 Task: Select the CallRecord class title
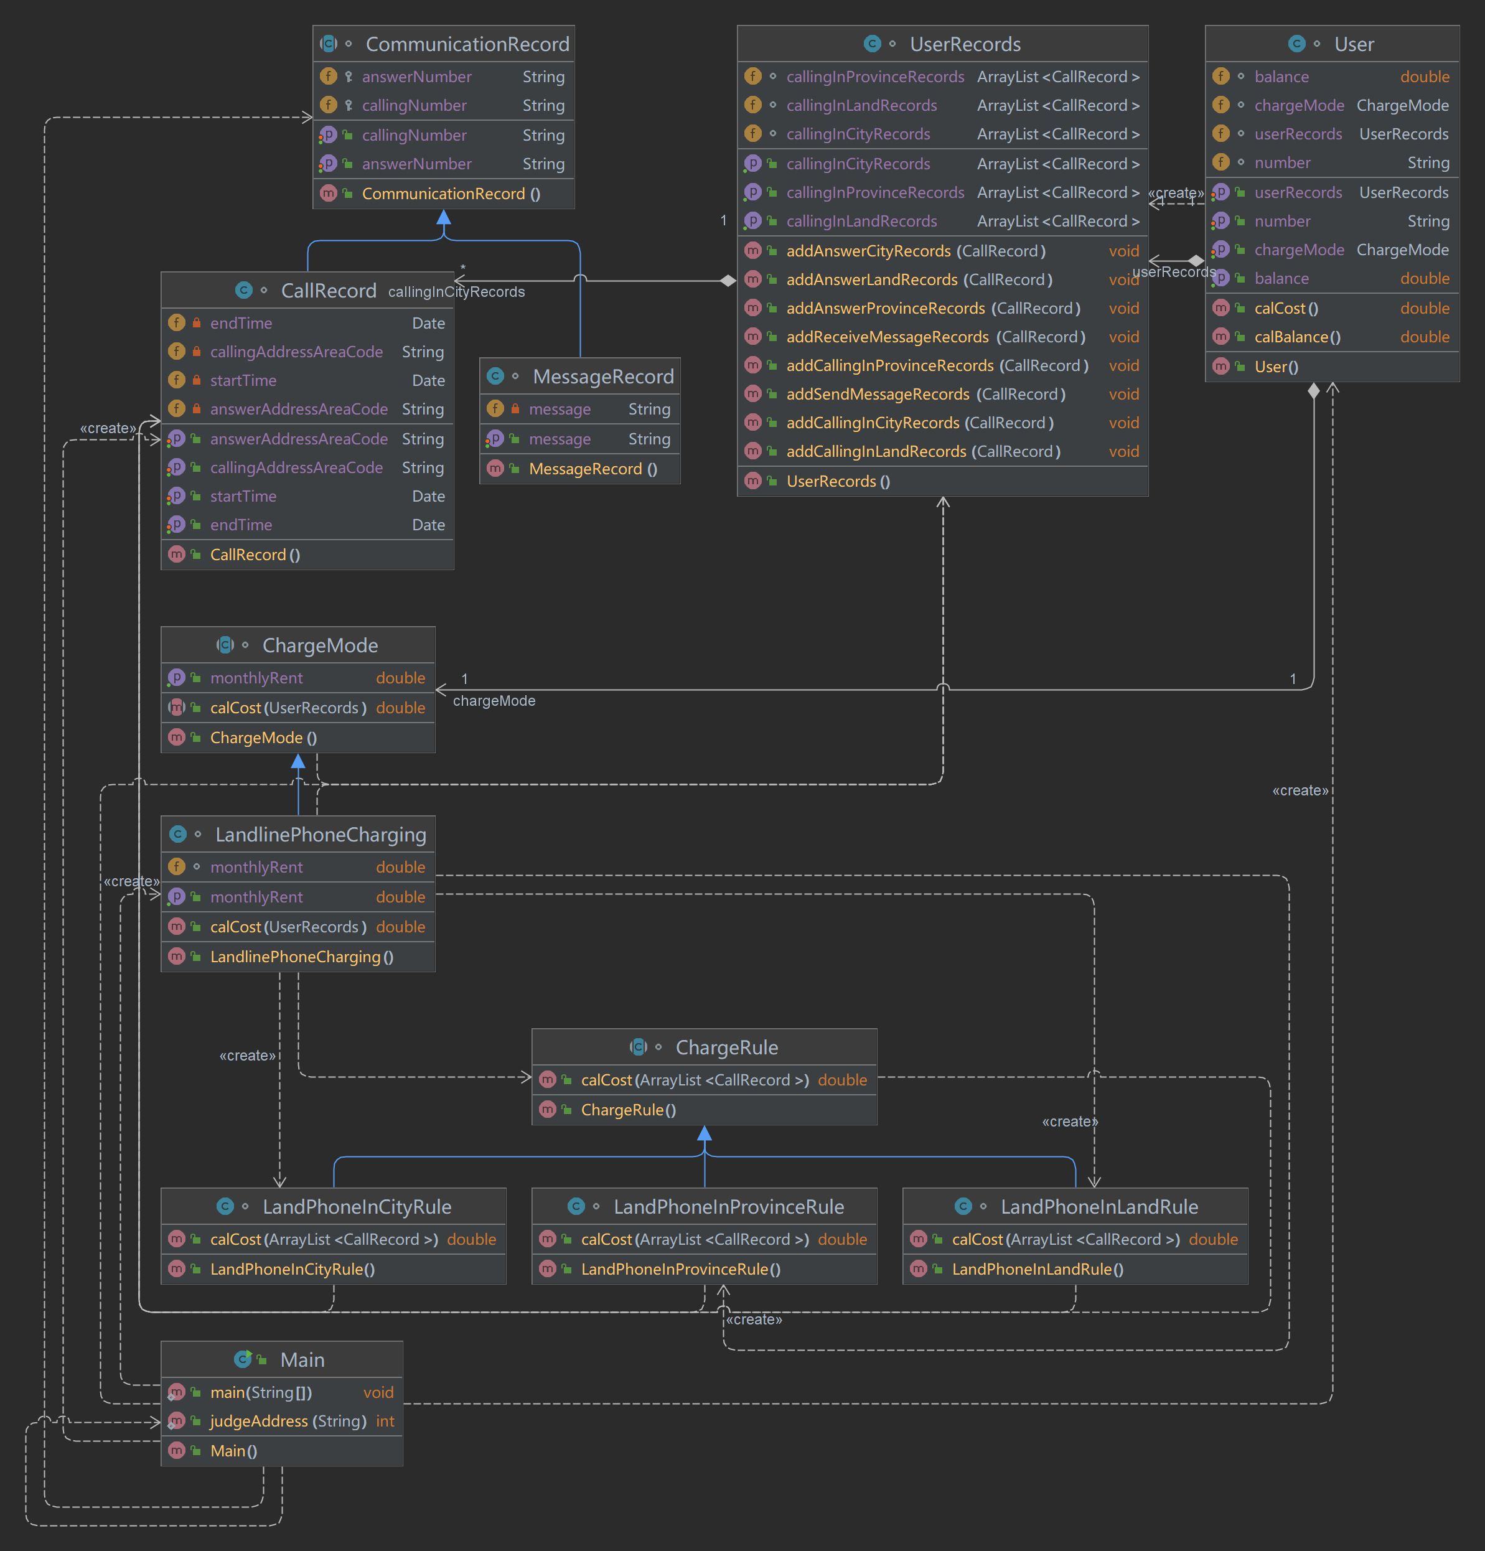click(329, 291)
